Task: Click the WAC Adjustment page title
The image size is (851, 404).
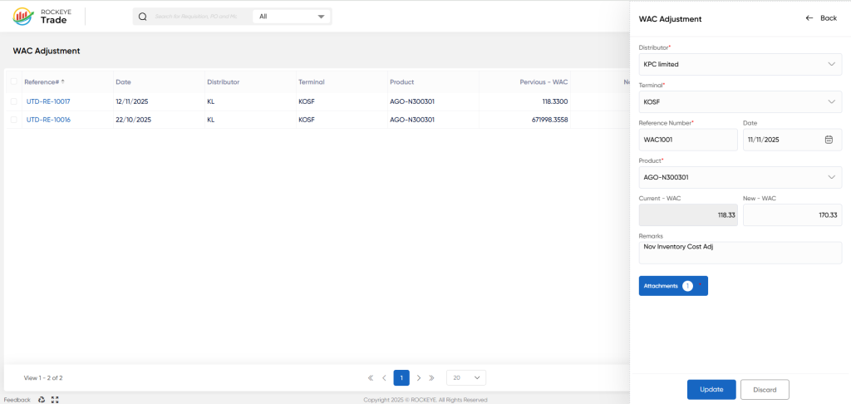Action: (47, 51)
